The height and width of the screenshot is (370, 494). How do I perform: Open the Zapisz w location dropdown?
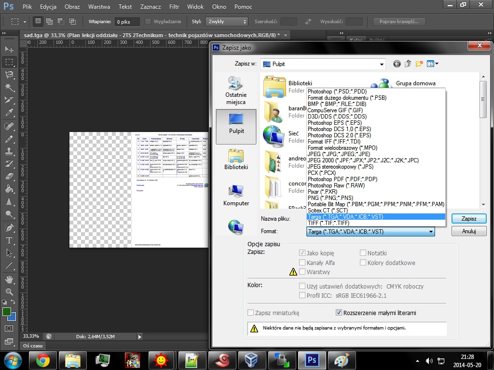[323, 64]
